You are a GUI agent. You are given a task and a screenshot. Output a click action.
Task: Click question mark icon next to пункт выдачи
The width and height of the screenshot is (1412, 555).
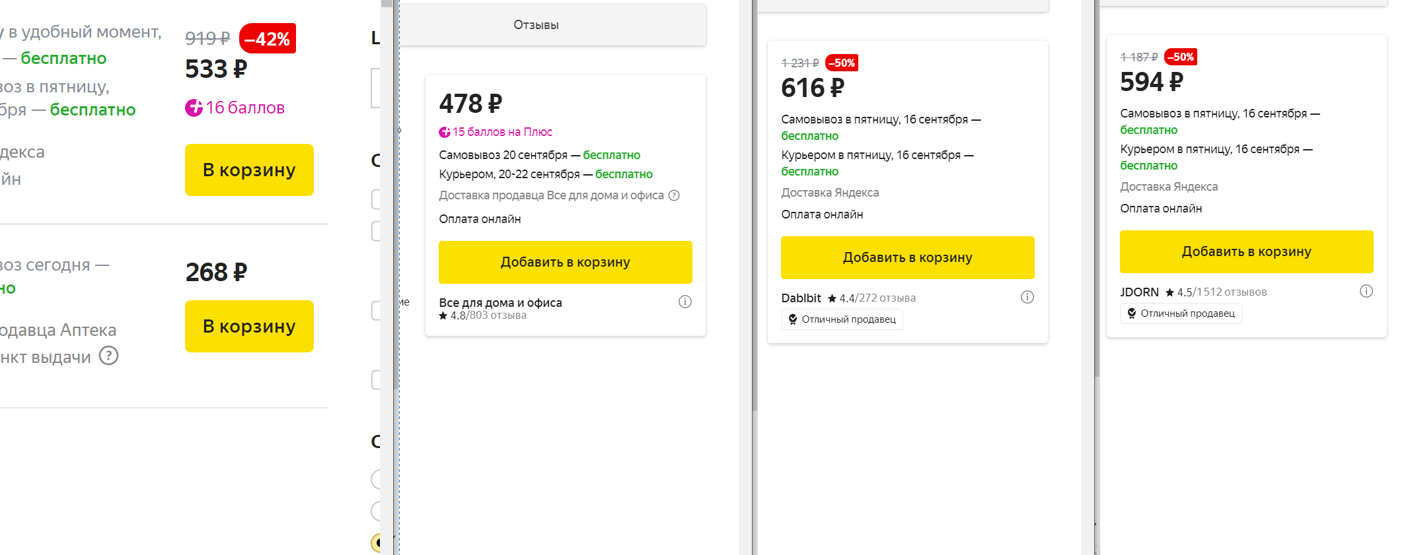(108, 356)
